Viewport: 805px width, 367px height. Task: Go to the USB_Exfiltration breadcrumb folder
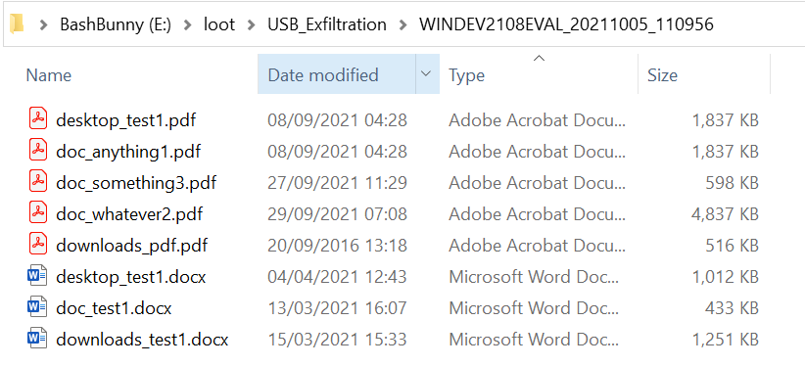[x=327, y=24]
